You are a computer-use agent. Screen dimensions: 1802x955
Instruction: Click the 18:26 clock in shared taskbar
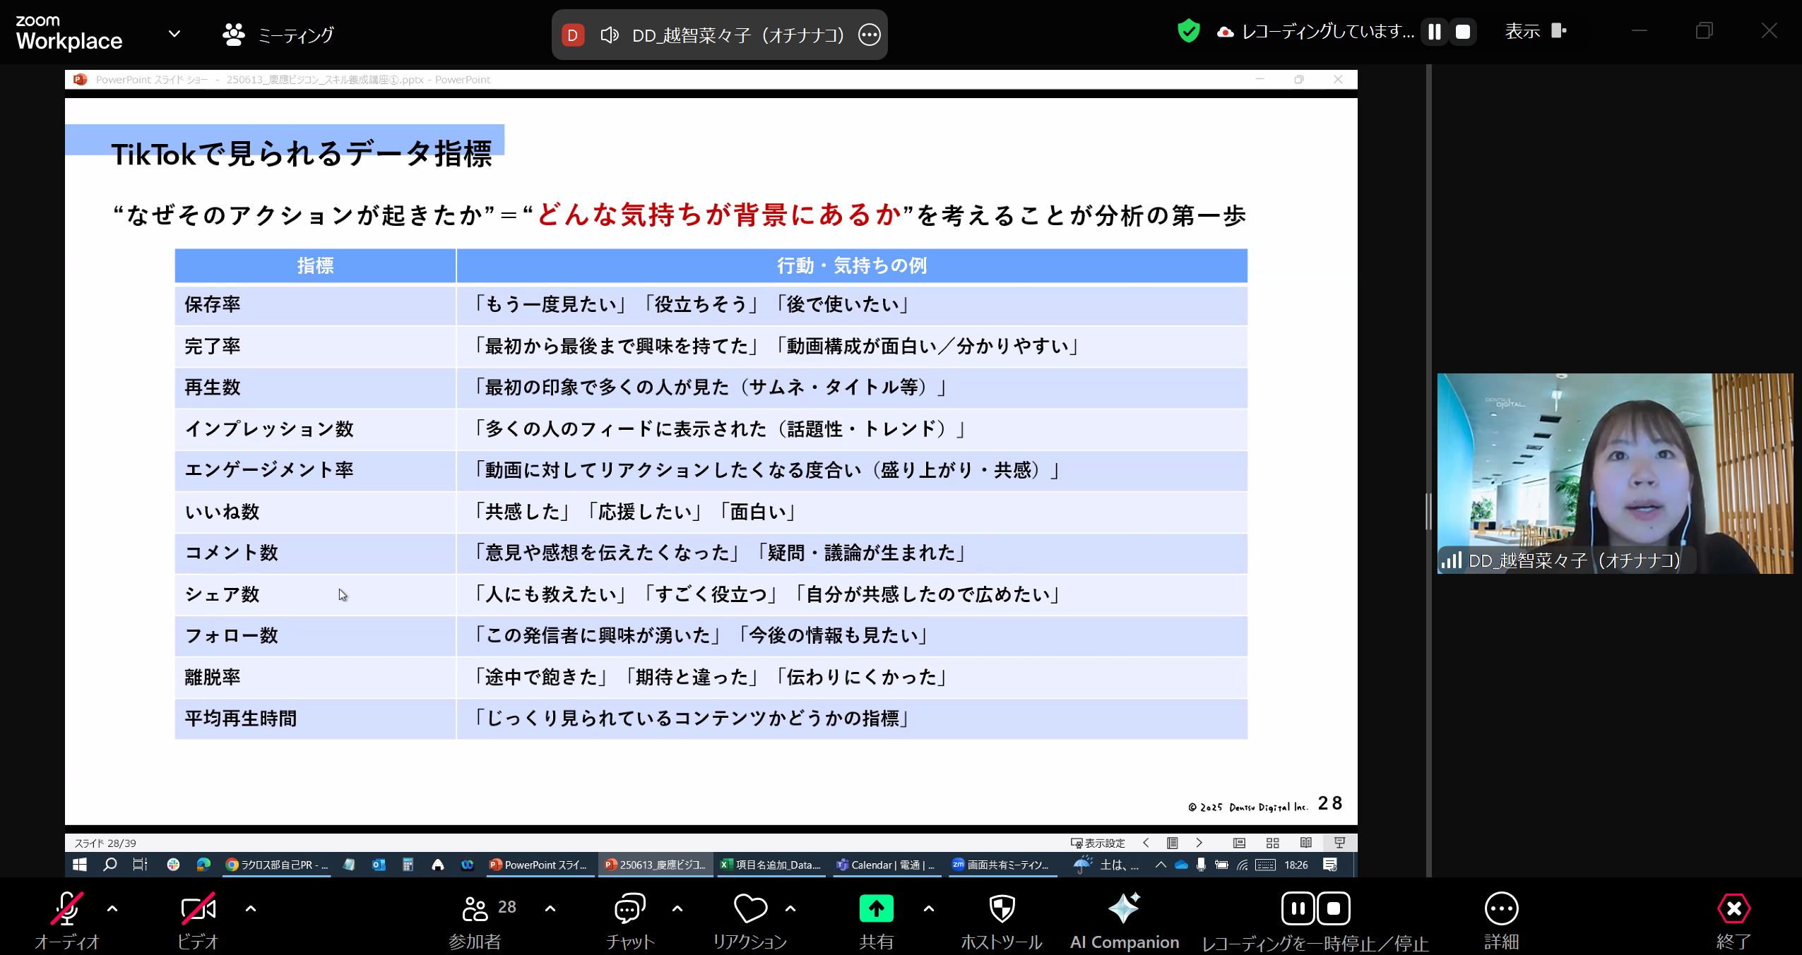click(x=1296, y=865)
